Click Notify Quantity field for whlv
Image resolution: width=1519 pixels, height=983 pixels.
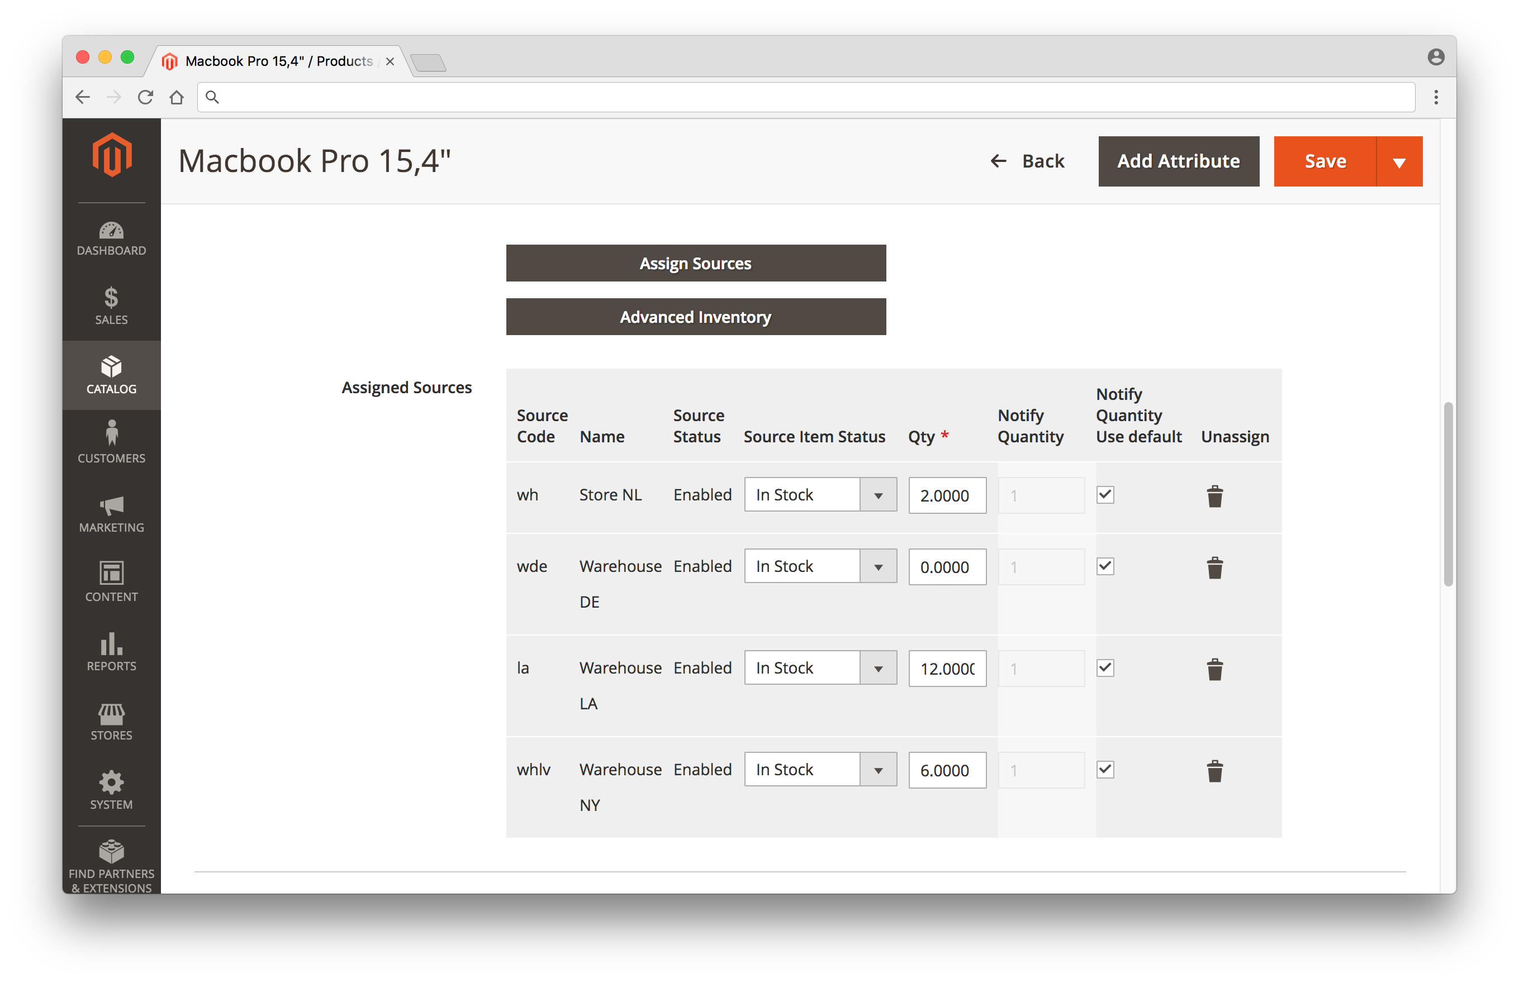pos(1041,771)
